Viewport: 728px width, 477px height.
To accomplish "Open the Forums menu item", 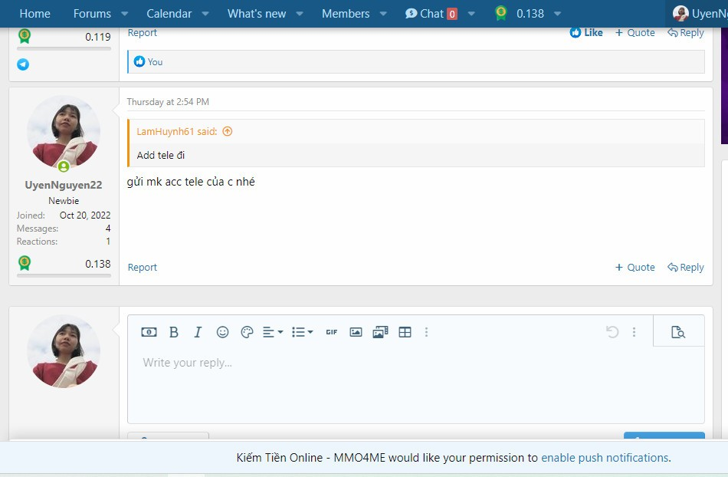I will pos(92,14).
